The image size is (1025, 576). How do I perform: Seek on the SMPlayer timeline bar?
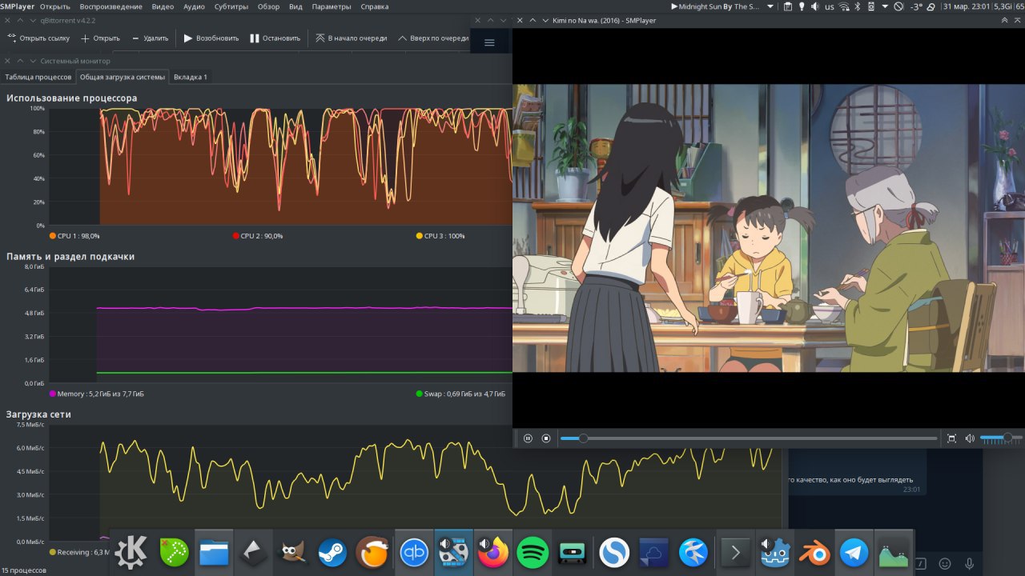point(749,438)
